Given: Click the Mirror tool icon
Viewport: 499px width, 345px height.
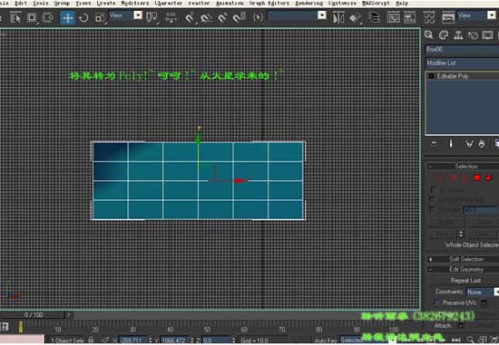Looking at the screenshot, I should click(x=338, y=17).
